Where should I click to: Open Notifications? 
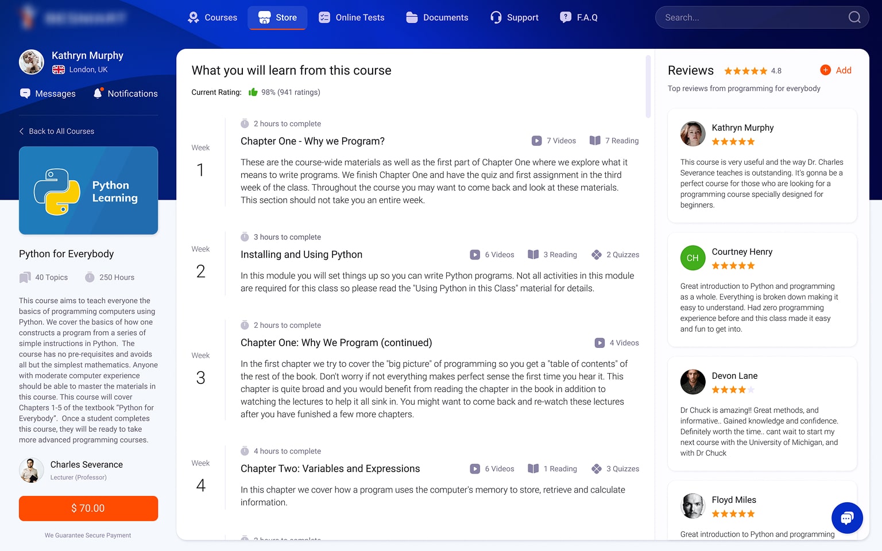coord(125,94)
